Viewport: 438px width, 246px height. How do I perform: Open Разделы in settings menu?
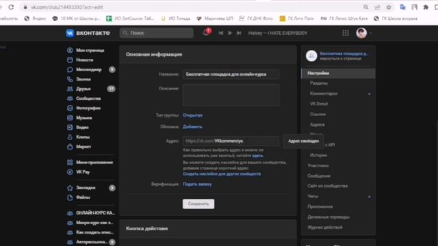(319, 83)
